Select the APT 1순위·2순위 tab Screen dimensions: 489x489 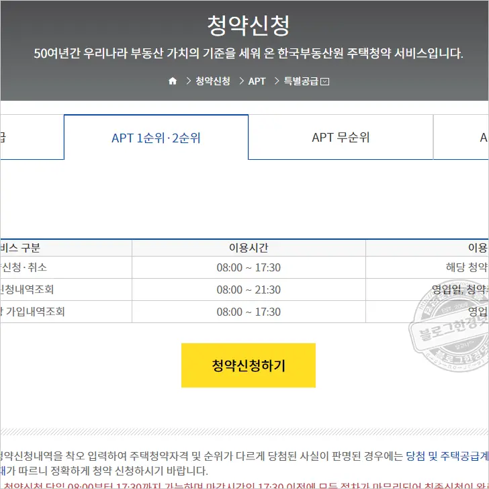[x=156, y=138]
